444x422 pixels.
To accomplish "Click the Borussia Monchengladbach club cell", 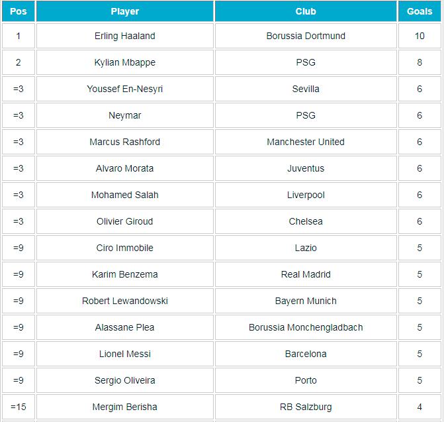I will [306, 327].
